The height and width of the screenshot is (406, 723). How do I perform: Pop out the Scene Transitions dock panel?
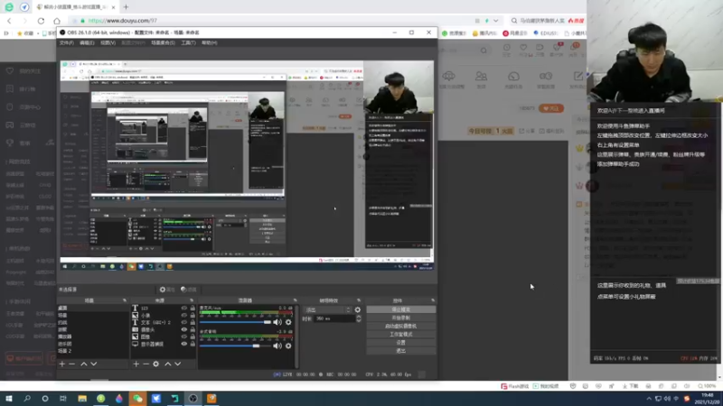[x=359, y=300]
